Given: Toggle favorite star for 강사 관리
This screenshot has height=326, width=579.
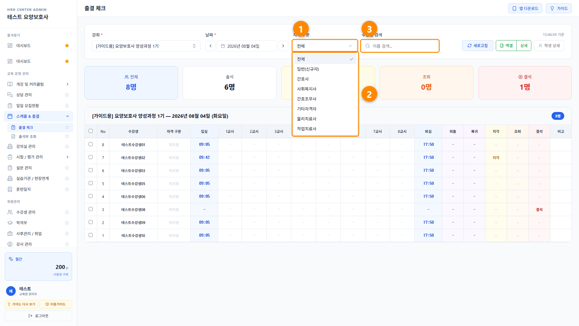Looking at the screenshot, I should [67, 244].
